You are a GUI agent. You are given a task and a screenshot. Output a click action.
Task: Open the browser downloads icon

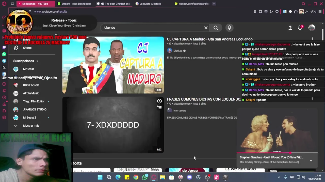point(307,12)
